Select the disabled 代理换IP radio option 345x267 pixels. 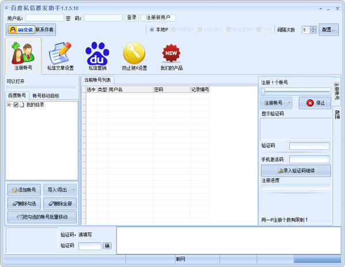click(x=182, y=29)
